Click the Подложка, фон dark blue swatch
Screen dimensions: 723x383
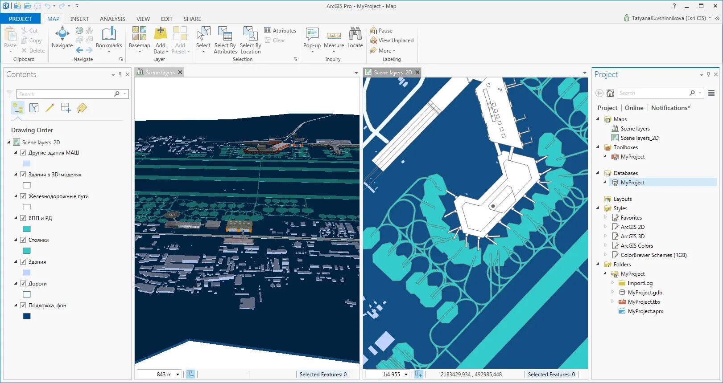(x=27, y=316)
